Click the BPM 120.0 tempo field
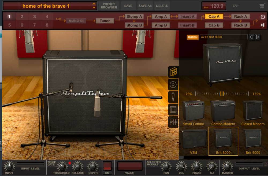 coord(214,6)
